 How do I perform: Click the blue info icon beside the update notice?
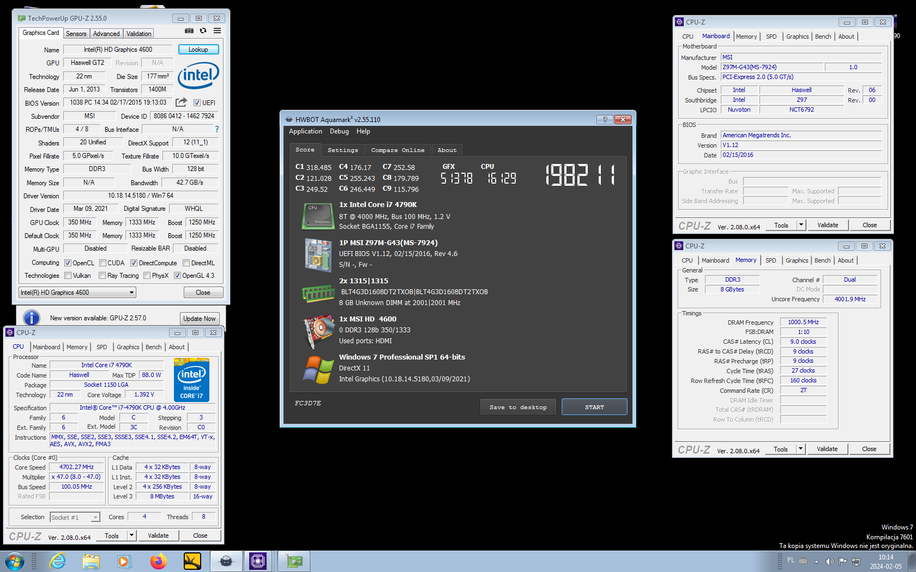point(32,318)
